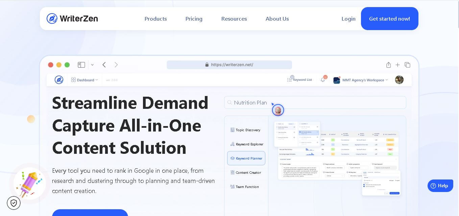Click the notification bell icon
The width and height of the screenshot is (459, 216).
click(323, 80)
